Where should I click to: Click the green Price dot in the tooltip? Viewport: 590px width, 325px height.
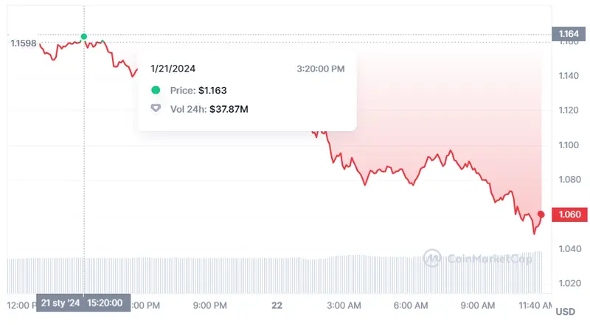[155, 90]
